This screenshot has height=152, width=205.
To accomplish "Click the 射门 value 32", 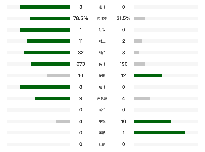I will (x=81, y=53).
